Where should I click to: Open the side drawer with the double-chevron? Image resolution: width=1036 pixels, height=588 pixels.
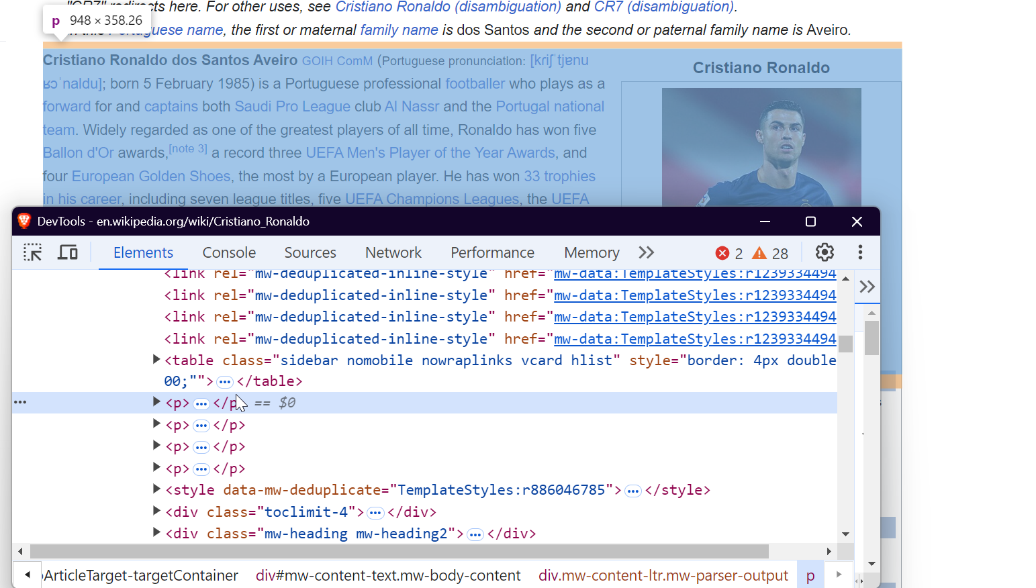click(867, 287)
